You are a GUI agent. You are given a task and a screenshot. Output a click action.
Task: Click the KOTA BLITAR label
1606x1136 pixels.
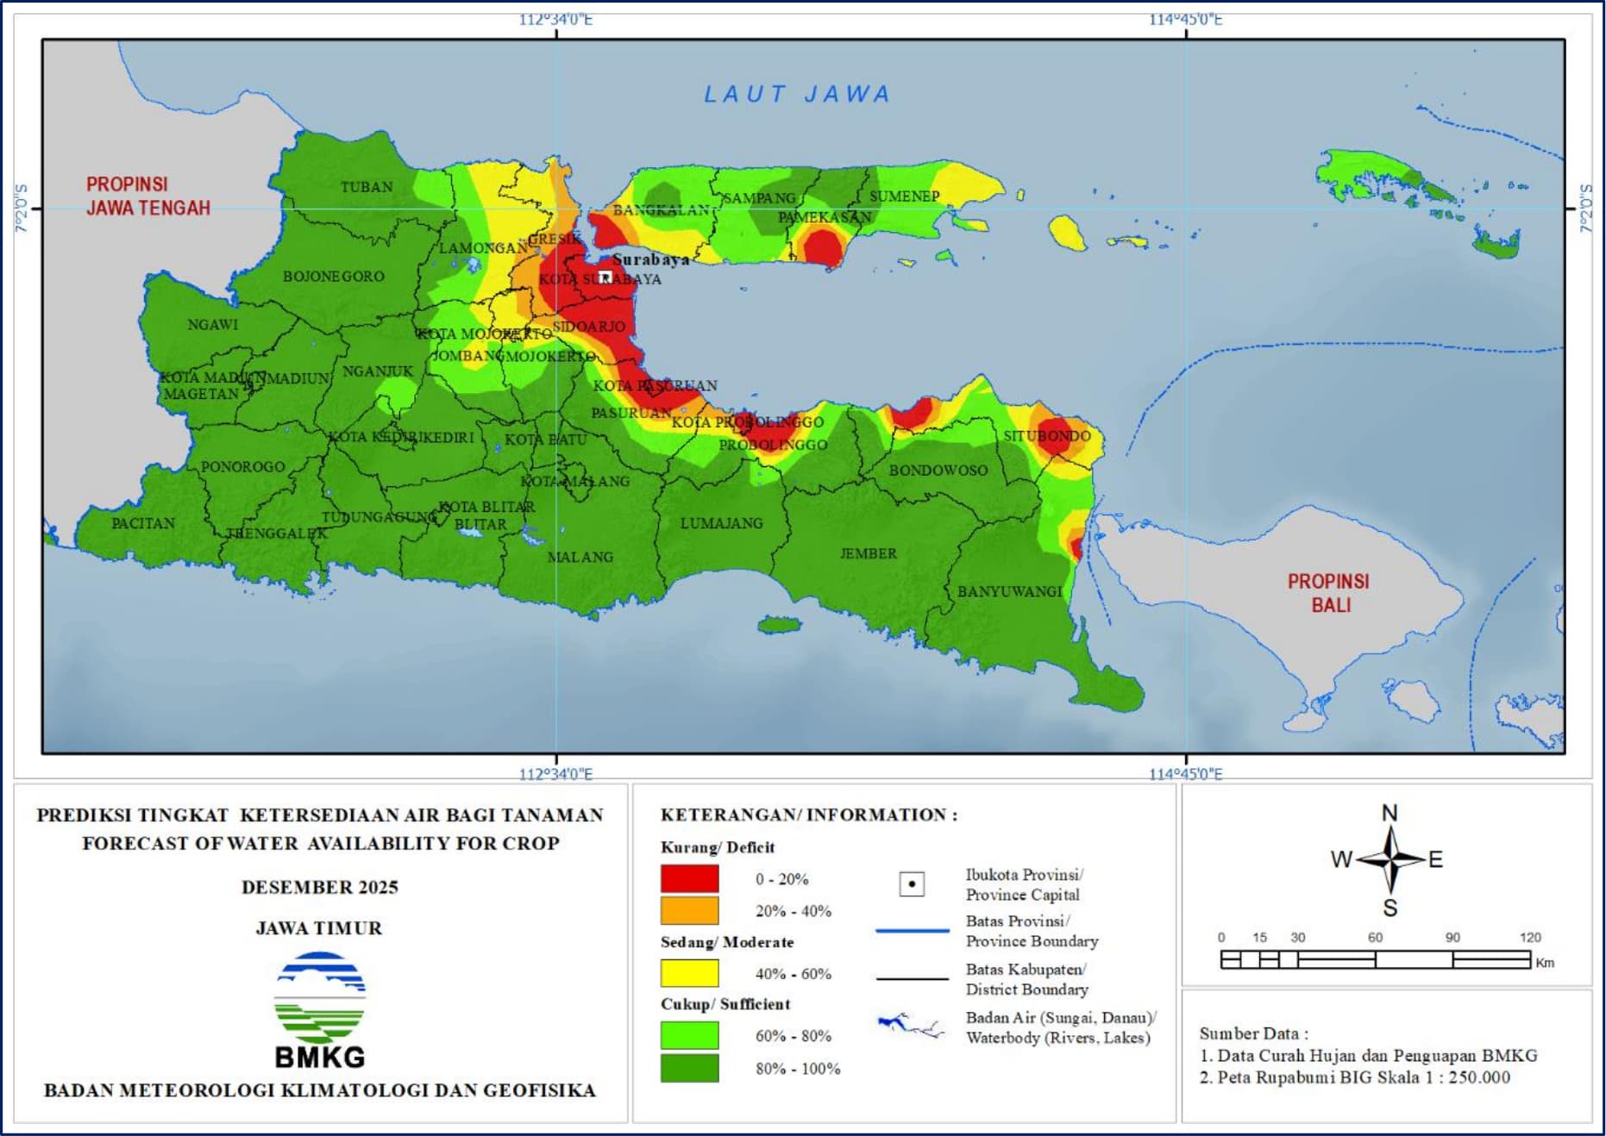[486, 507]
